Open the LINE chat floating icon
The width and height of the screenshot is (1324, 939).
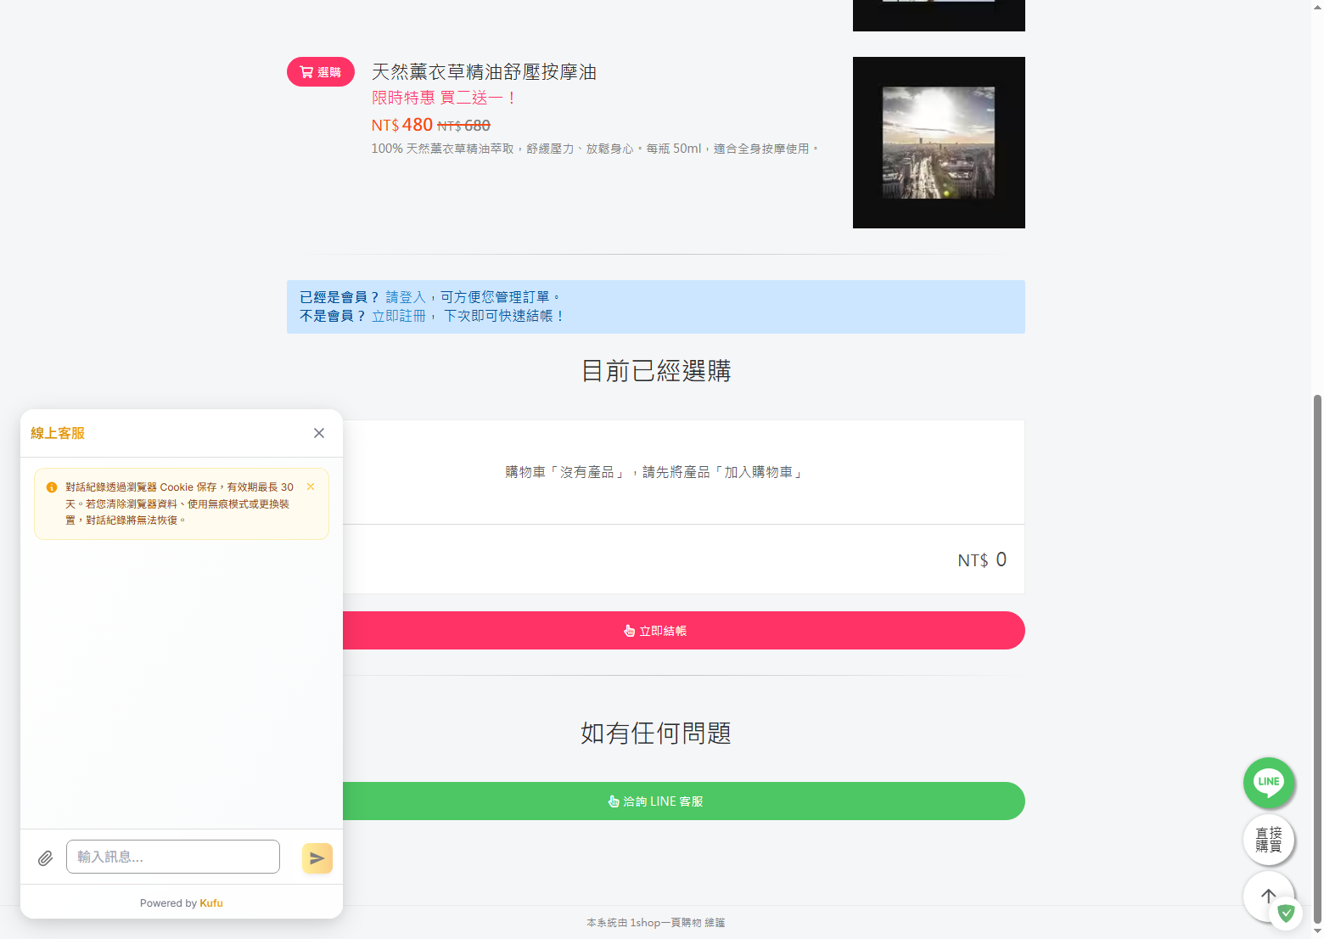click(x=1268, y=783)
